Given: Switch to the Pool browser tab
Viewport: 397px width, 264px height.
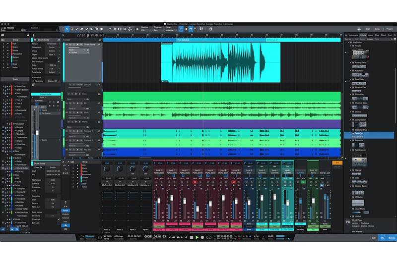Looking at the screenshot, I should point(390,35).
